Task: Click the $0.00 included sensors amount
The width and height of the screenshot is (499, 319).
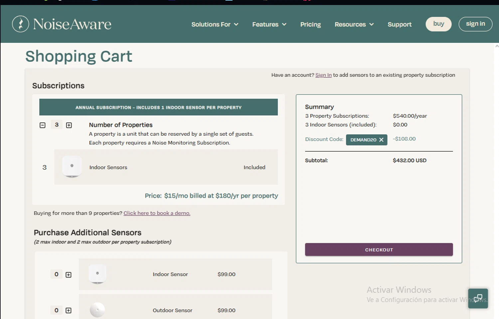Action: [x=400, y=125]
